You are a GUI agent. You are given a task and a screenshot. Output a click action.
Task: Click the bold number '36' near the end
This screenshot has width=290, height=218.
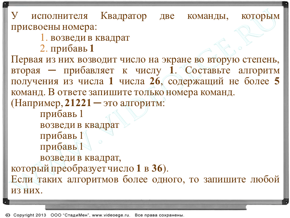click(157, 168)
